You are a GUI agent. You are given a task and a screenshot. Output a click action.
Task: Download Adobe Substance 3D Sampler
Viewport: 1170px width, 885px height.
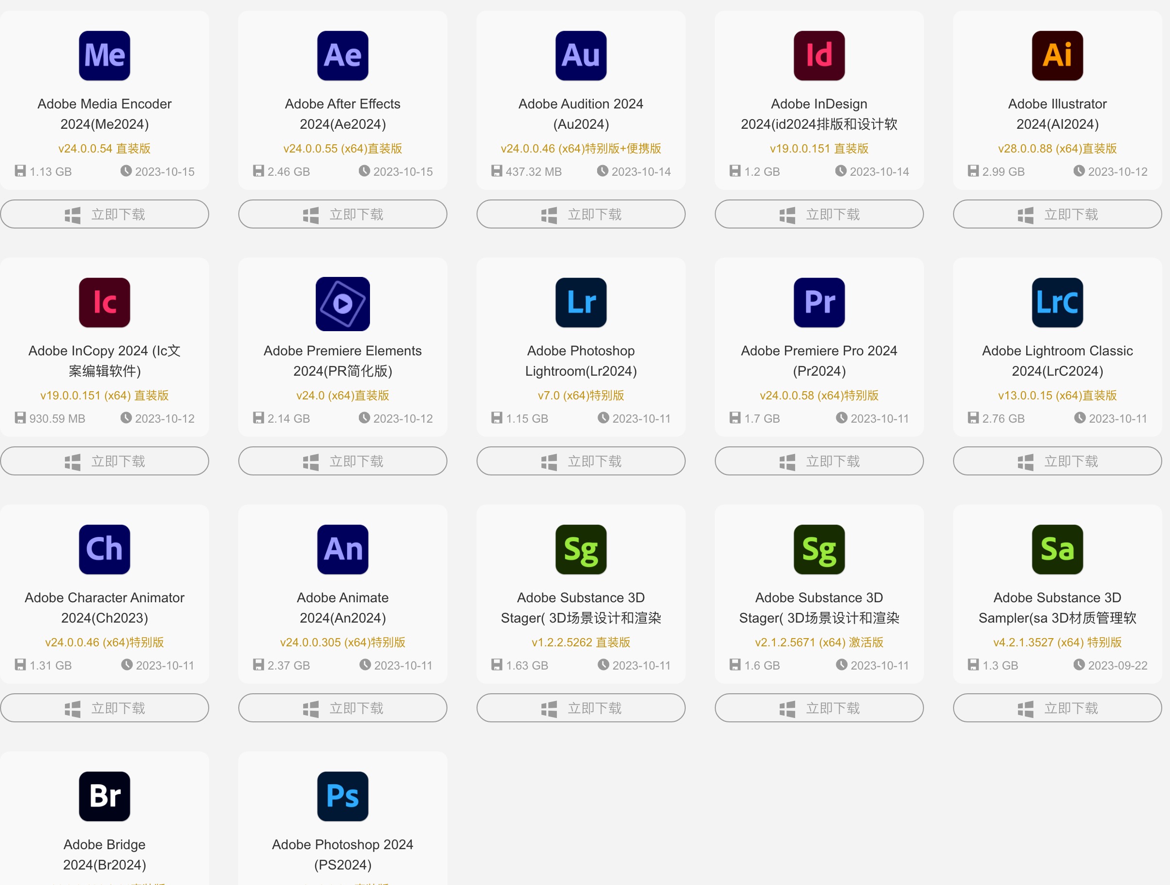point(1057,708)
